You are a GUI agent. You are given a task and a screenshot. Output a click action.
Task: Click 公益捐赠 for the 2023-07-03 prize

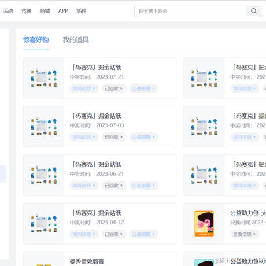click(x=143, y=137)
